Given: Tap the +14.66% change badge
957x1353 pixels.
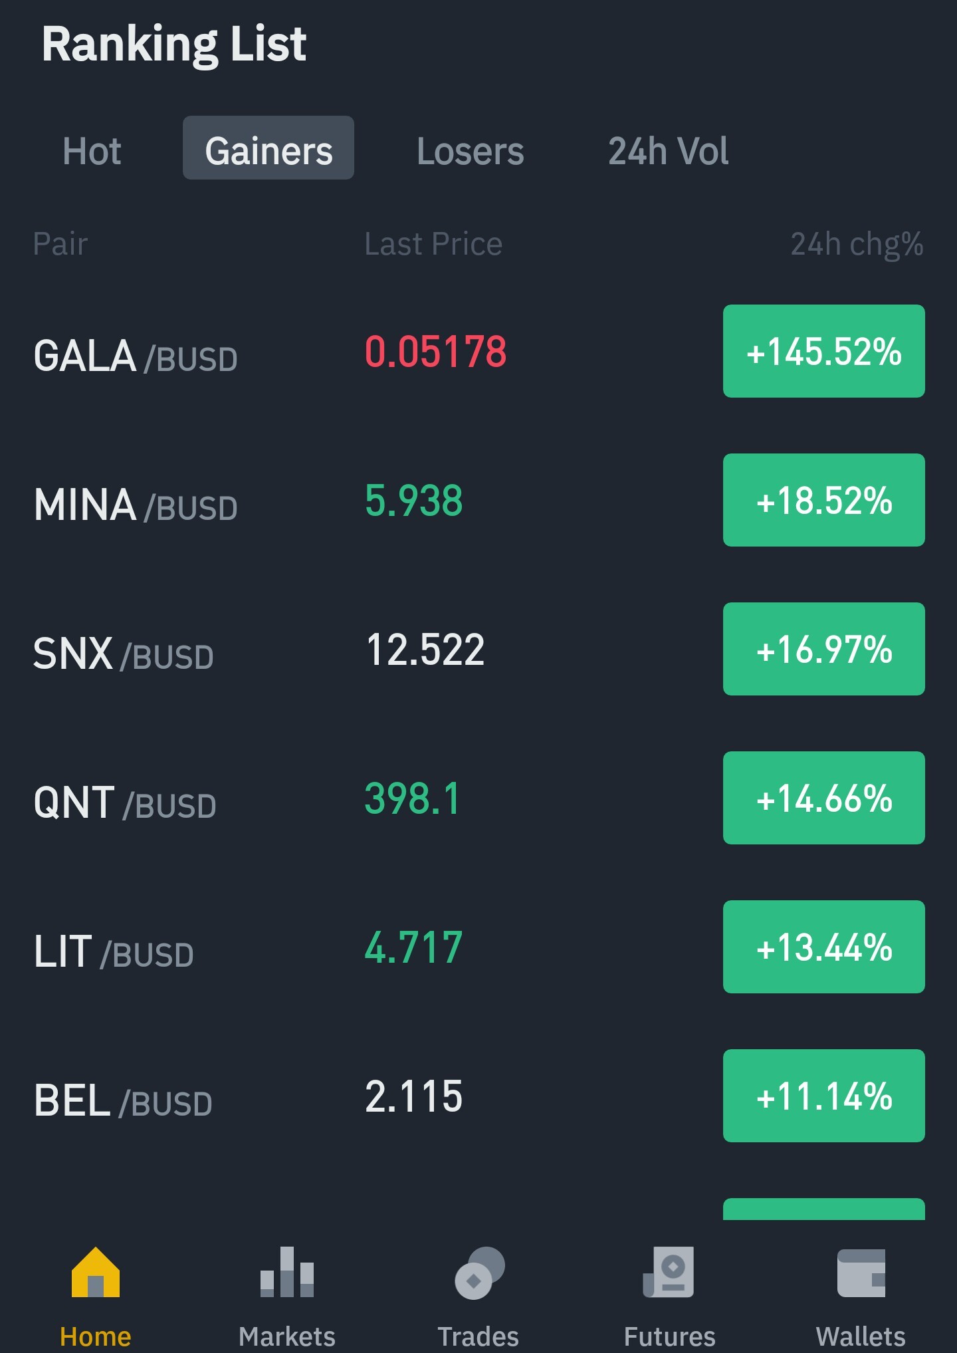Looking at the screenshot, I should pos(824,798).
